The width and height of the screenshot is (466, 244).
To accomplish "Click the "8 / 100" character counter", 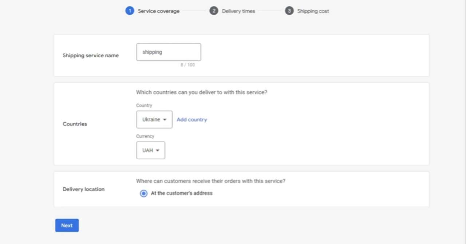I will 187,65.
